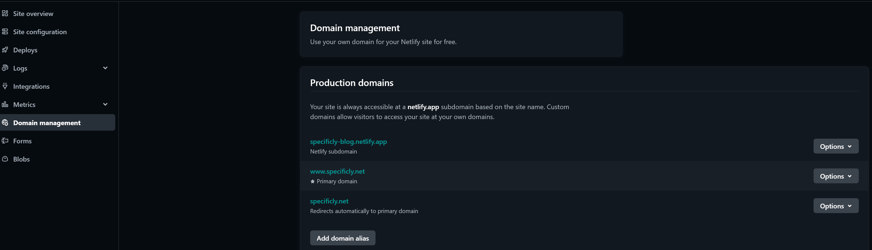This screenshot has height=250, width=872.
Task: Select Domain management in sidebar
Action: click(x=58, y=122)
